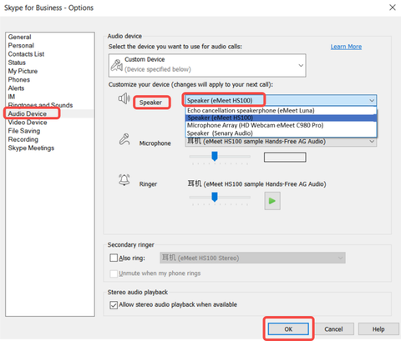Open the IM settings page
The width and height of the screenshot is (401, 341).
coord(12,97)
